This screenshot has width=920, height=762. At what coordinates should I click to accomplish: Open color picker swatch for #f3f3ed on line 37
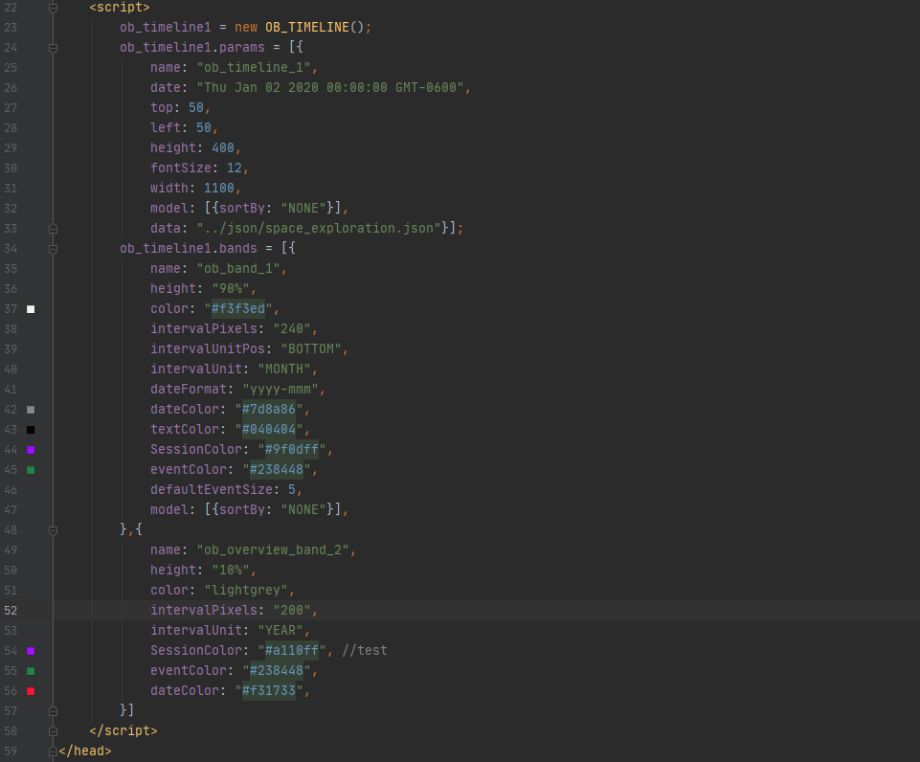coord(31,309)
